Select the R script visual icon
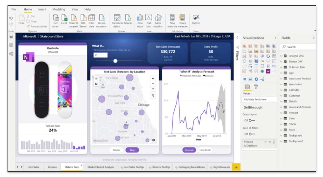The height and width of the screenshot is (177, 323). (268, 66)
